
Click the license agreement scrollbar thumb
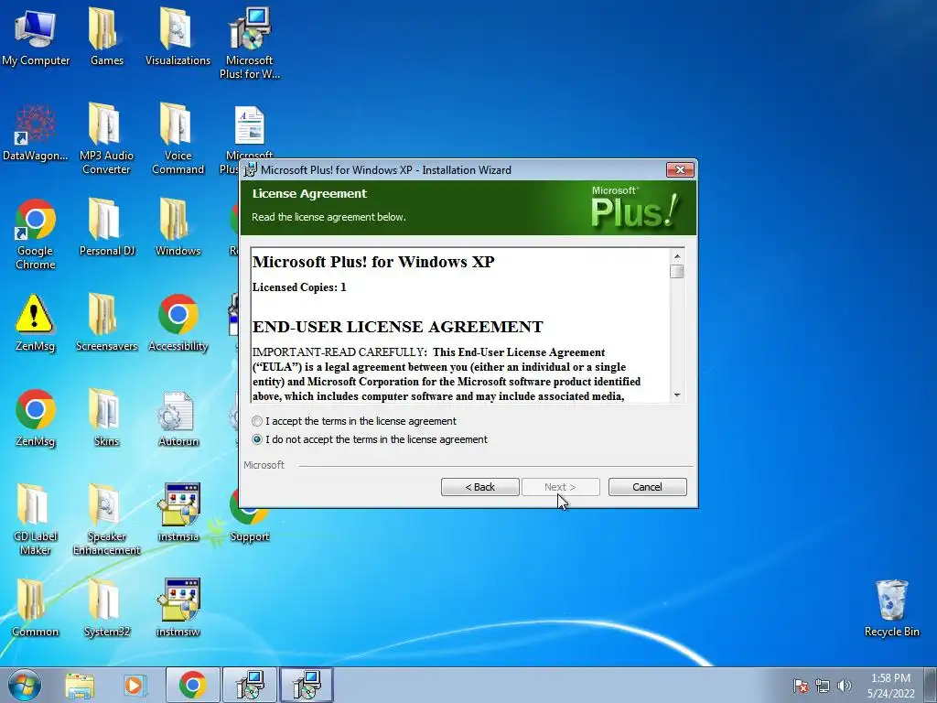tap(677, 271)
